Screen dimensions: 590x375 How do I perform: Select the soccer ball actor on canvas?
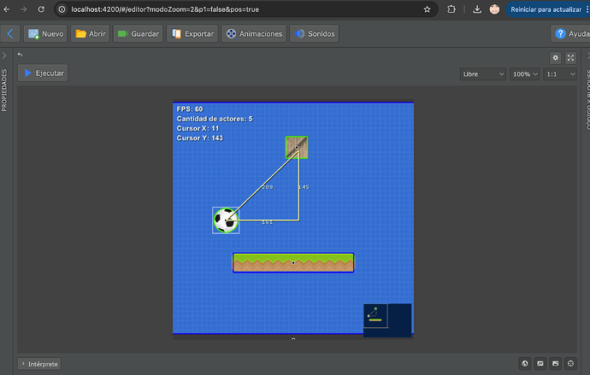(x=225, y=220)
